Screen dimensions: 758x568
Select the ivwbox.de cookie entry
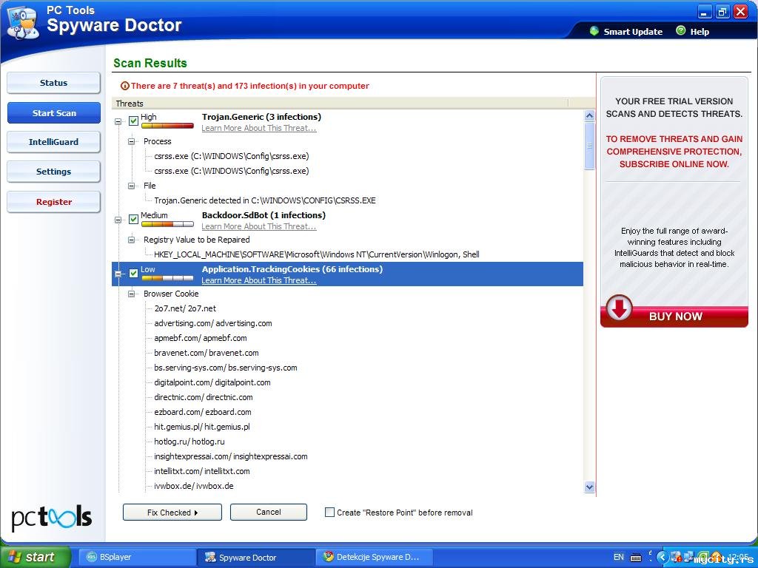[194, 486]
